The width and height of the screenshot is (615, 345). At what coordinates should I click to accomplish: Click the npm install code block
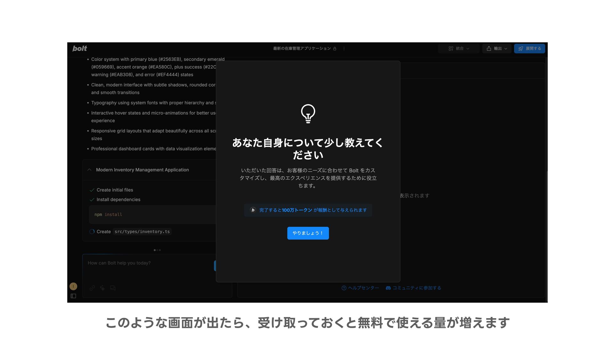[x=152, y=214]
